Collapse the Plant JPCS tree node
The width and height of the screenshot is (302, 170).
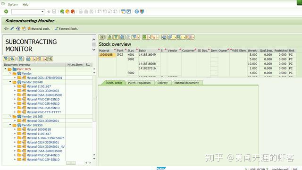[5, 69]
